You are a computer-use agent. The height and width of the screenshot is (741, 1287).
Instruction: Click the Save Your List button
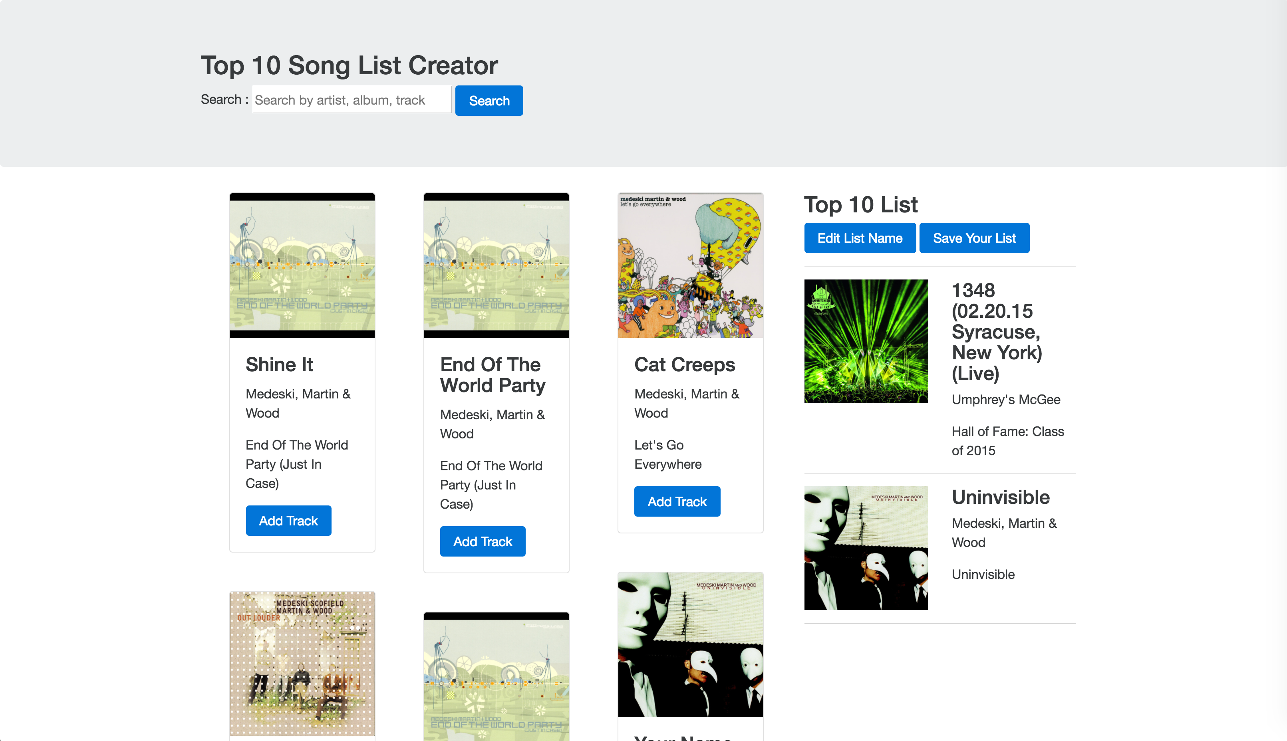pyautogui.click(x=974, y=238)
